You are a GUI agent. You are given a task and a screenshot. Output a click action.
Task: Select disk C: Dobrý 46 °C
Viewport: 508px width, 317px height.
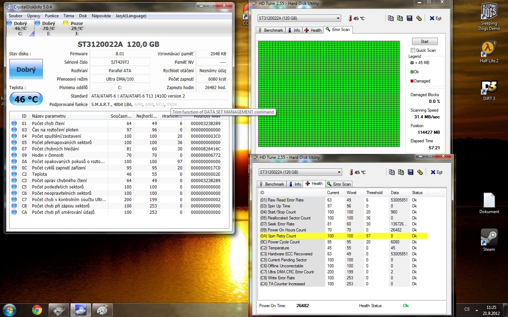coord(20,28)
